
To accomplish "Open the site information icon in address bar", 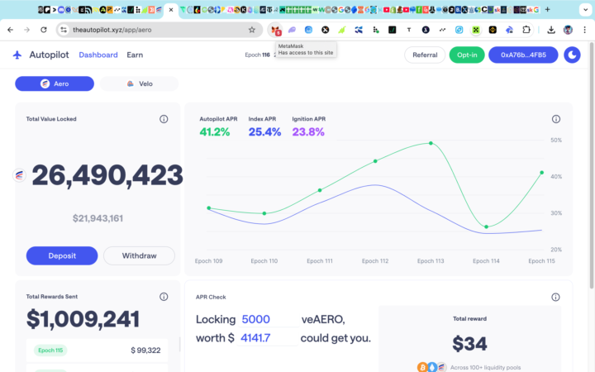I will 64,30.
